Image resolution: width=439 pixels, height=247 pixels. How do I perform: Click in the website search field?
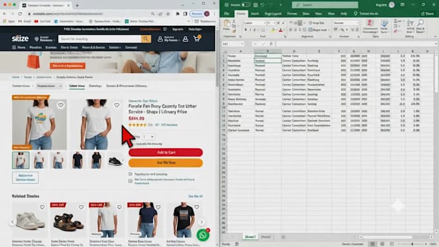[x=99, y=39]
